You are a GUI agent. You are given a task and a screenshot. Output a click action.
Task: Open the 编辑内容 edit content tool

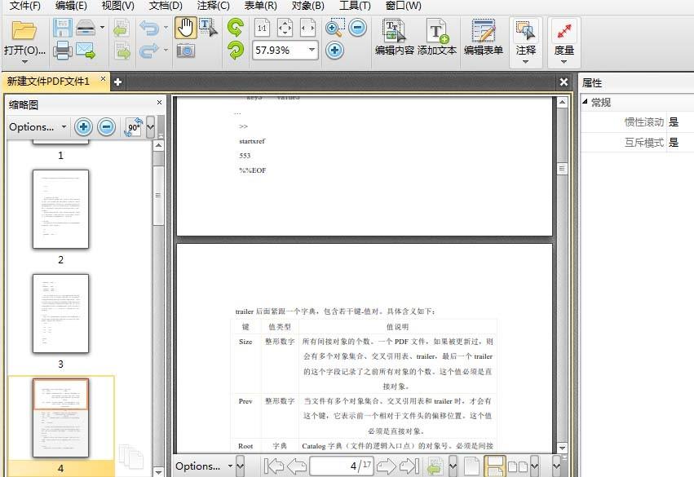[x=394, y=37]
